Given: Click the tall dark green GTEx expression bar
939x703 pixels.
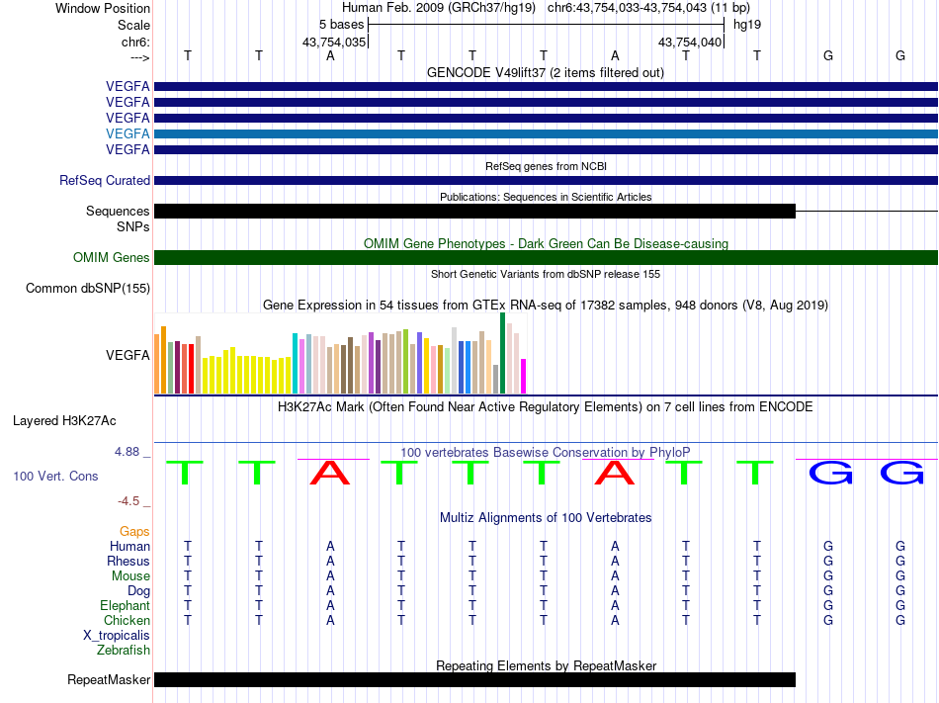Looking at the screenshot, I should 502,353.
